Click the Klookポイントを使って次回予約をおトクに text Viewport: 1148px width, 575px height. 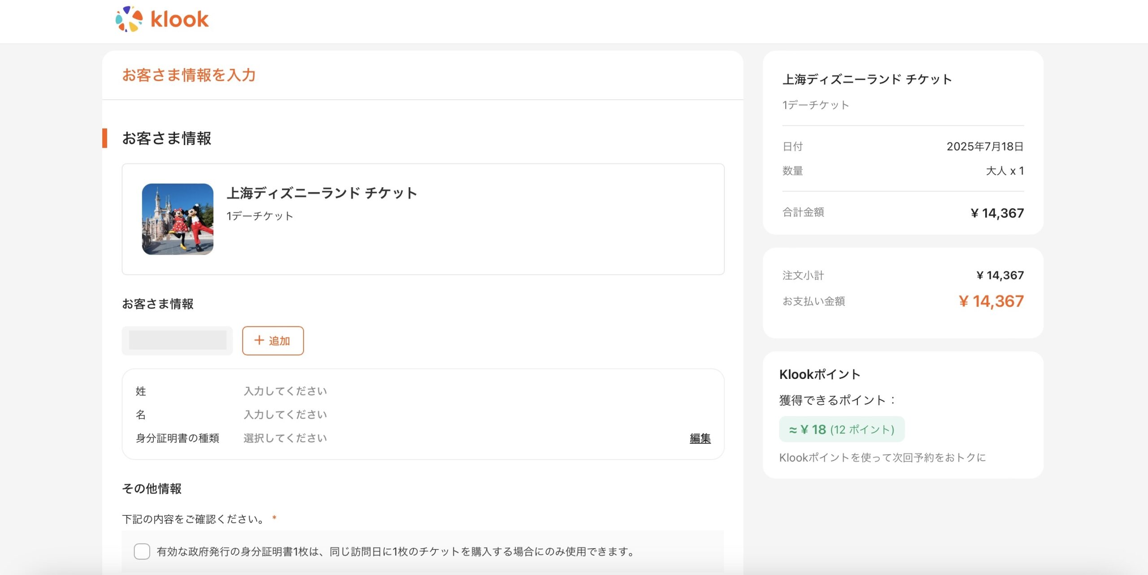[882, 457]
